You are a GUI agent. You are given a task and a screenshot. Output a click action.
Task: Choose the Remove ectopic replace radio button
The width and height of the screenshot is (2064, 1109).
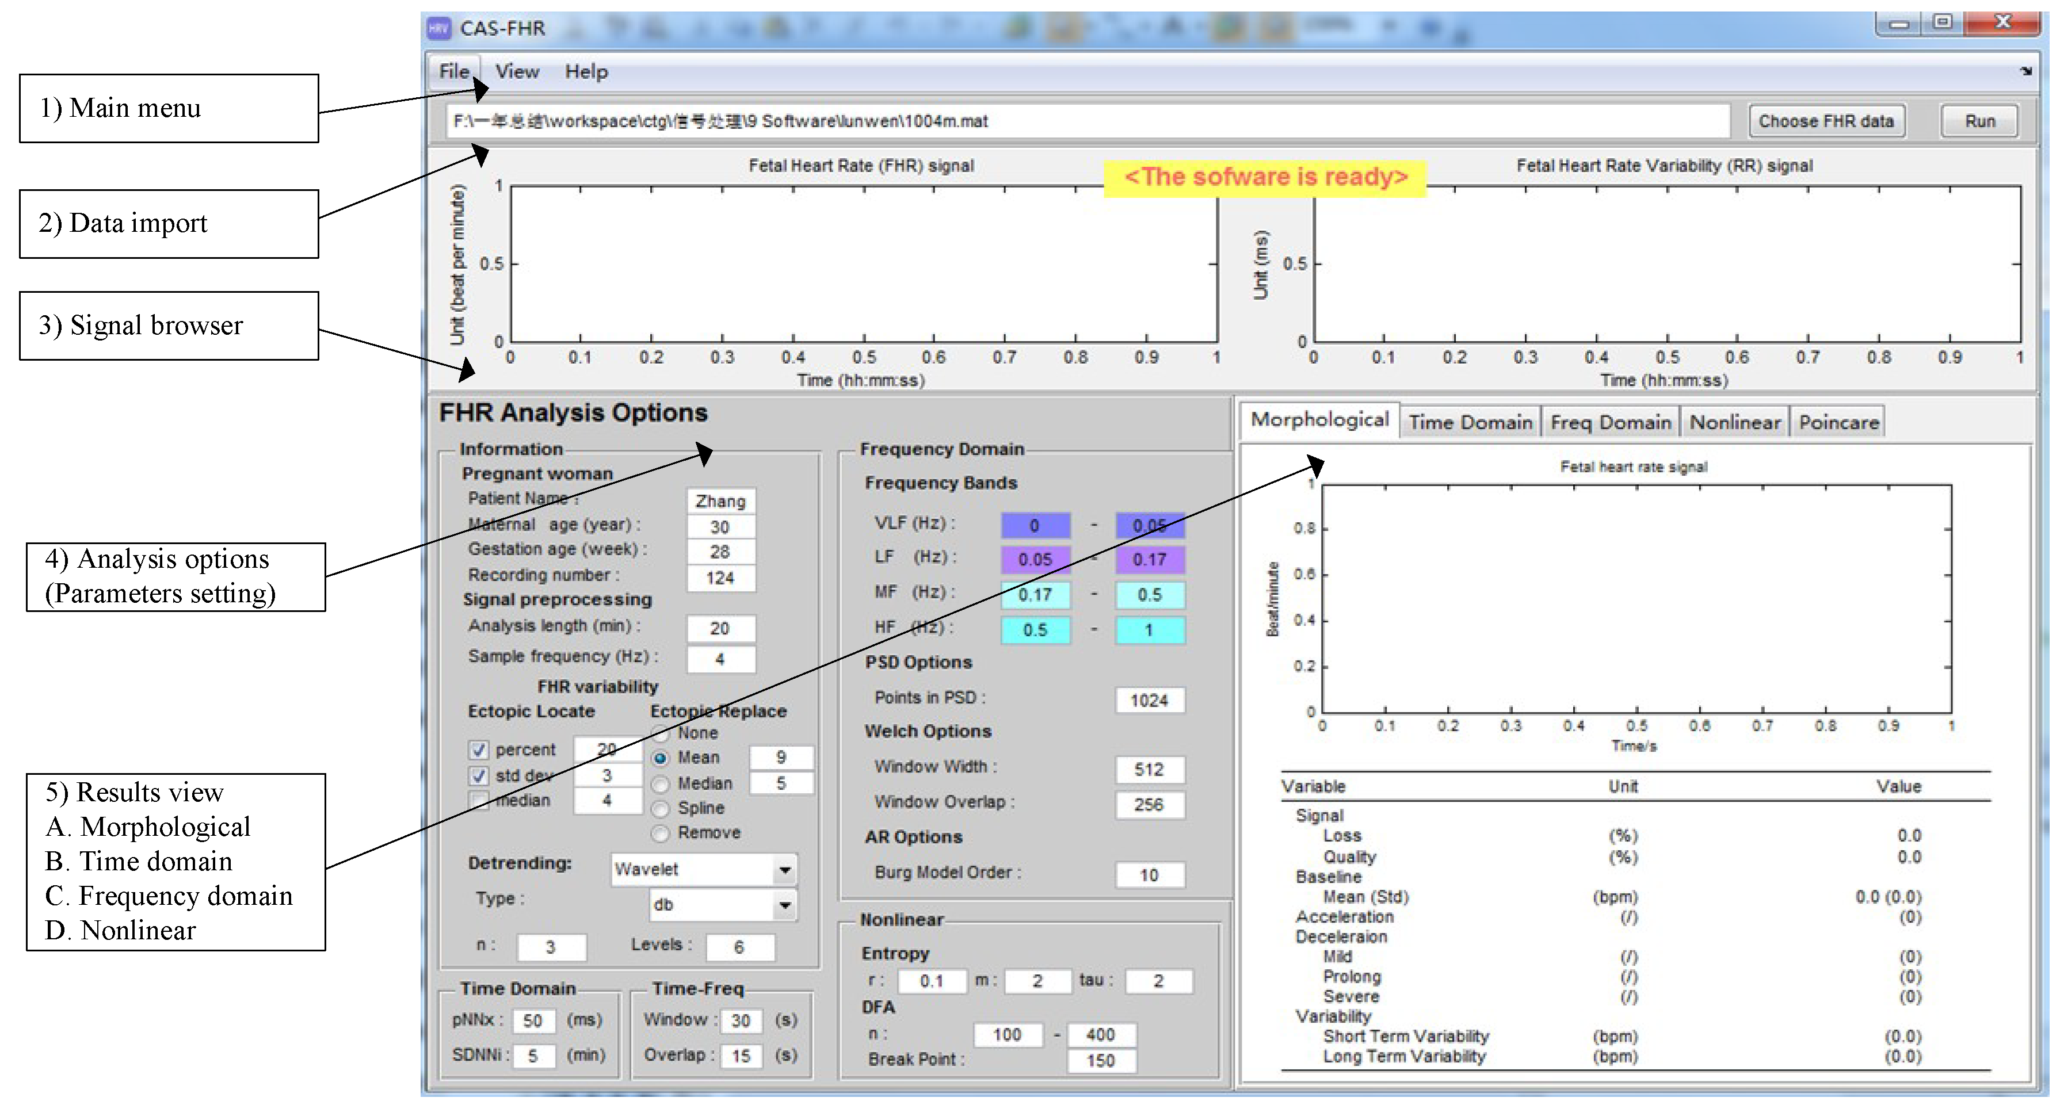pyautogui.click(x=660, y=833)
